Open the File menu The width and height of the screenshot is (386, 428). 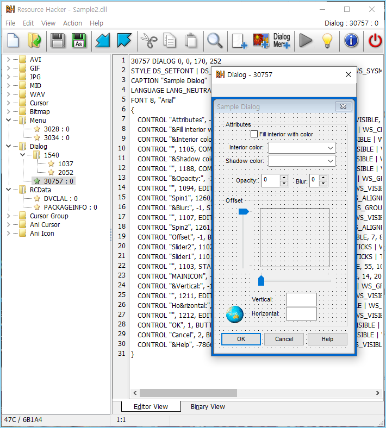tap(10, 23)
